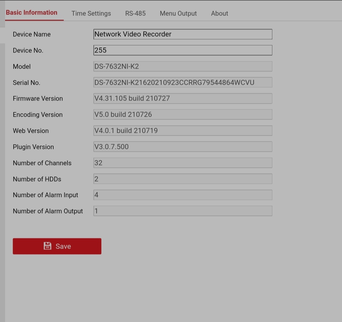The height and width of the screenshot is (322, 342).
Task: Open the RS-485 tab
Action: (135, 13)
